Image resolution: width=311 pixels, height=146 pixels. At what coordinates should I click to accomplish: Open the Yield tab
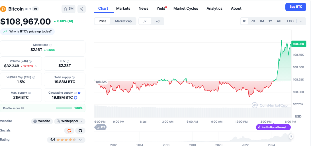click(161, 8)
